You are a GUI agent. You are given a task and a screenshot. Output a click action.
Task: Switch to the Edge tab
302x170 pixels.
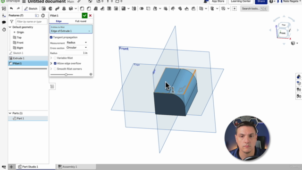pyautogui.click(x=59, y=21)
